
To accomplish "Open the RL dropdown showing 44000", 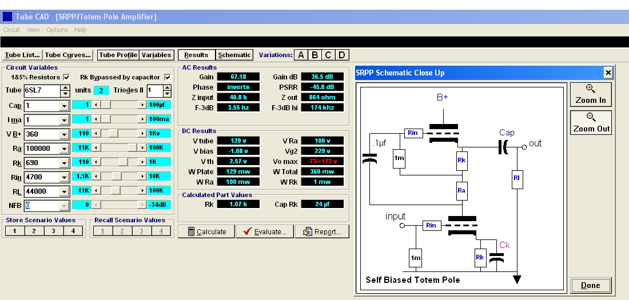I will (64, 191).
